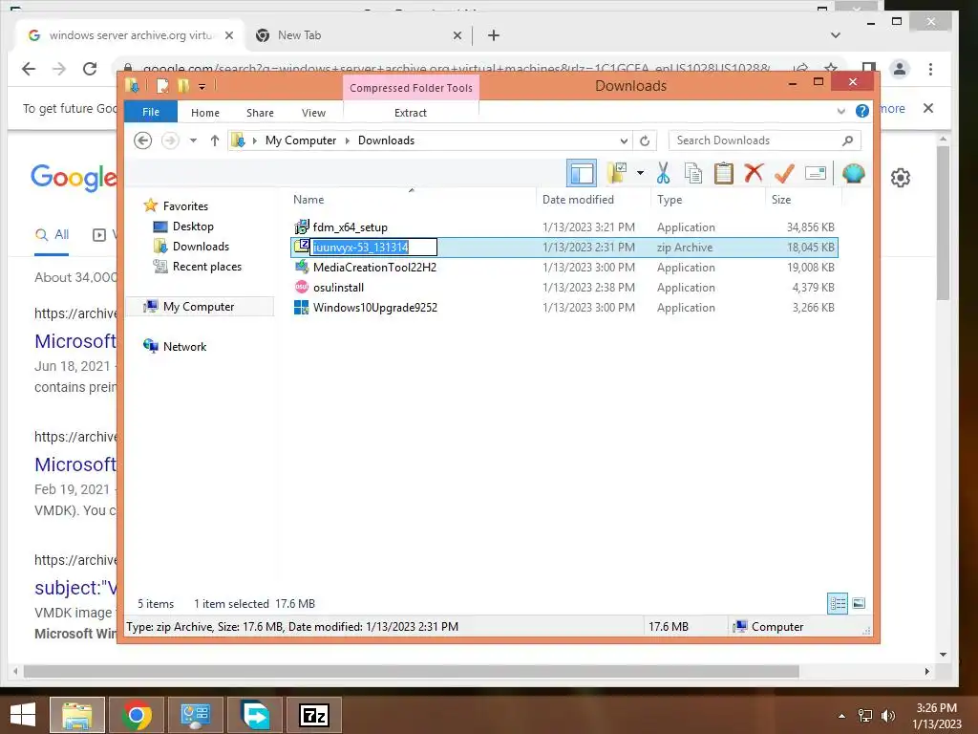Expand breadcrumb arrow after My Computer
The width and height of the screenshot is (978, 734).
coord(348,140)
